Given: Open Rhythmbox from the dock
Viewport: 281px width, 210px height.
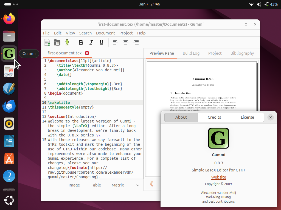Looking at the screenshot, I should click(9, 124).
